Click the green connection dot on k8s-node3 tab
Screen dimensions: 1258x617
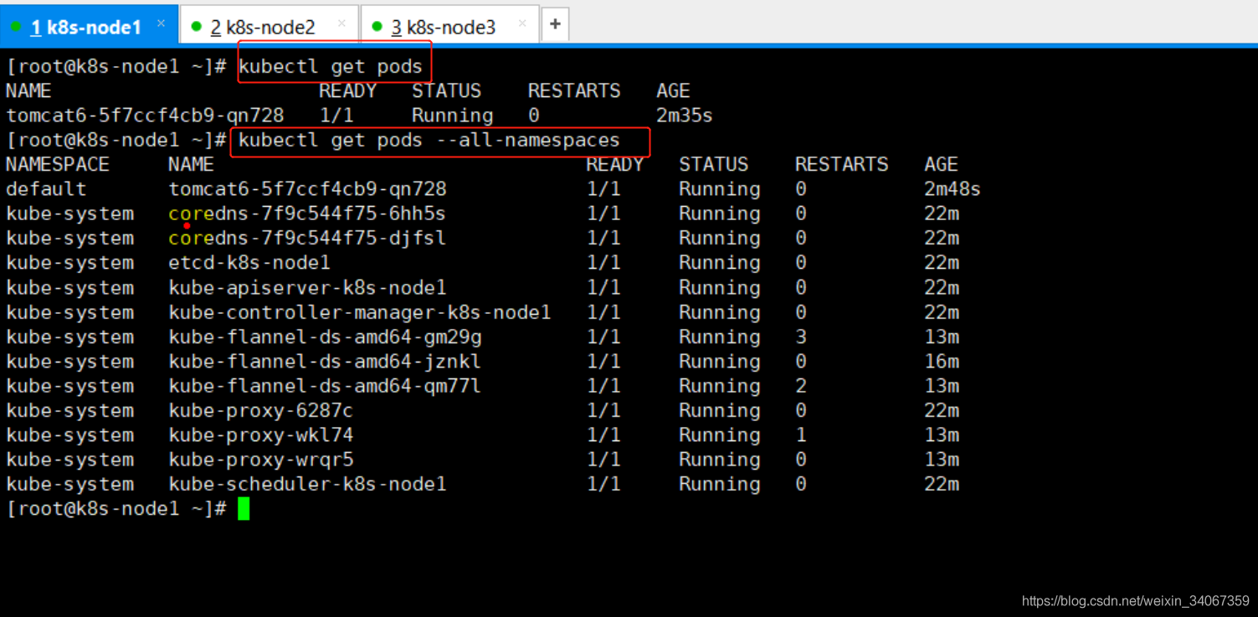pos(377,27)
